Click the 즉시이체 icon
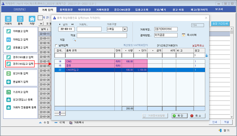Image resolution: width=237 pixels, height=136 pixels. [184, 35]
